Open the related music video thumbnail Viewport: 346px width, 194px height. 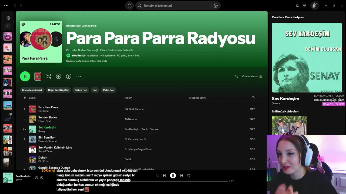(x=289, y=125)
